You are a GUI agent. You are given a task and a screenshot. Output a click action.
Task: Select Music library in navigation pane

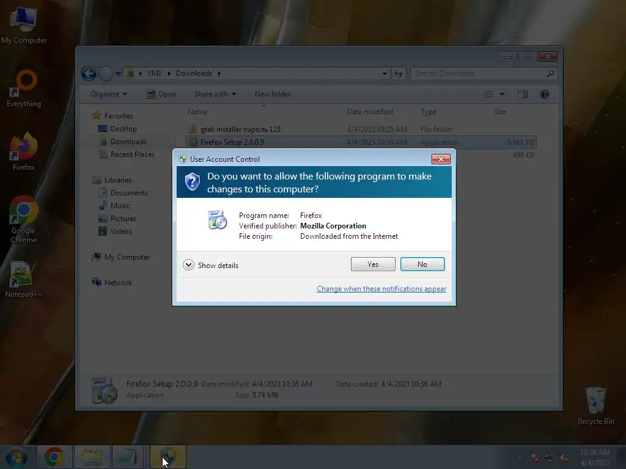point(120,205)
